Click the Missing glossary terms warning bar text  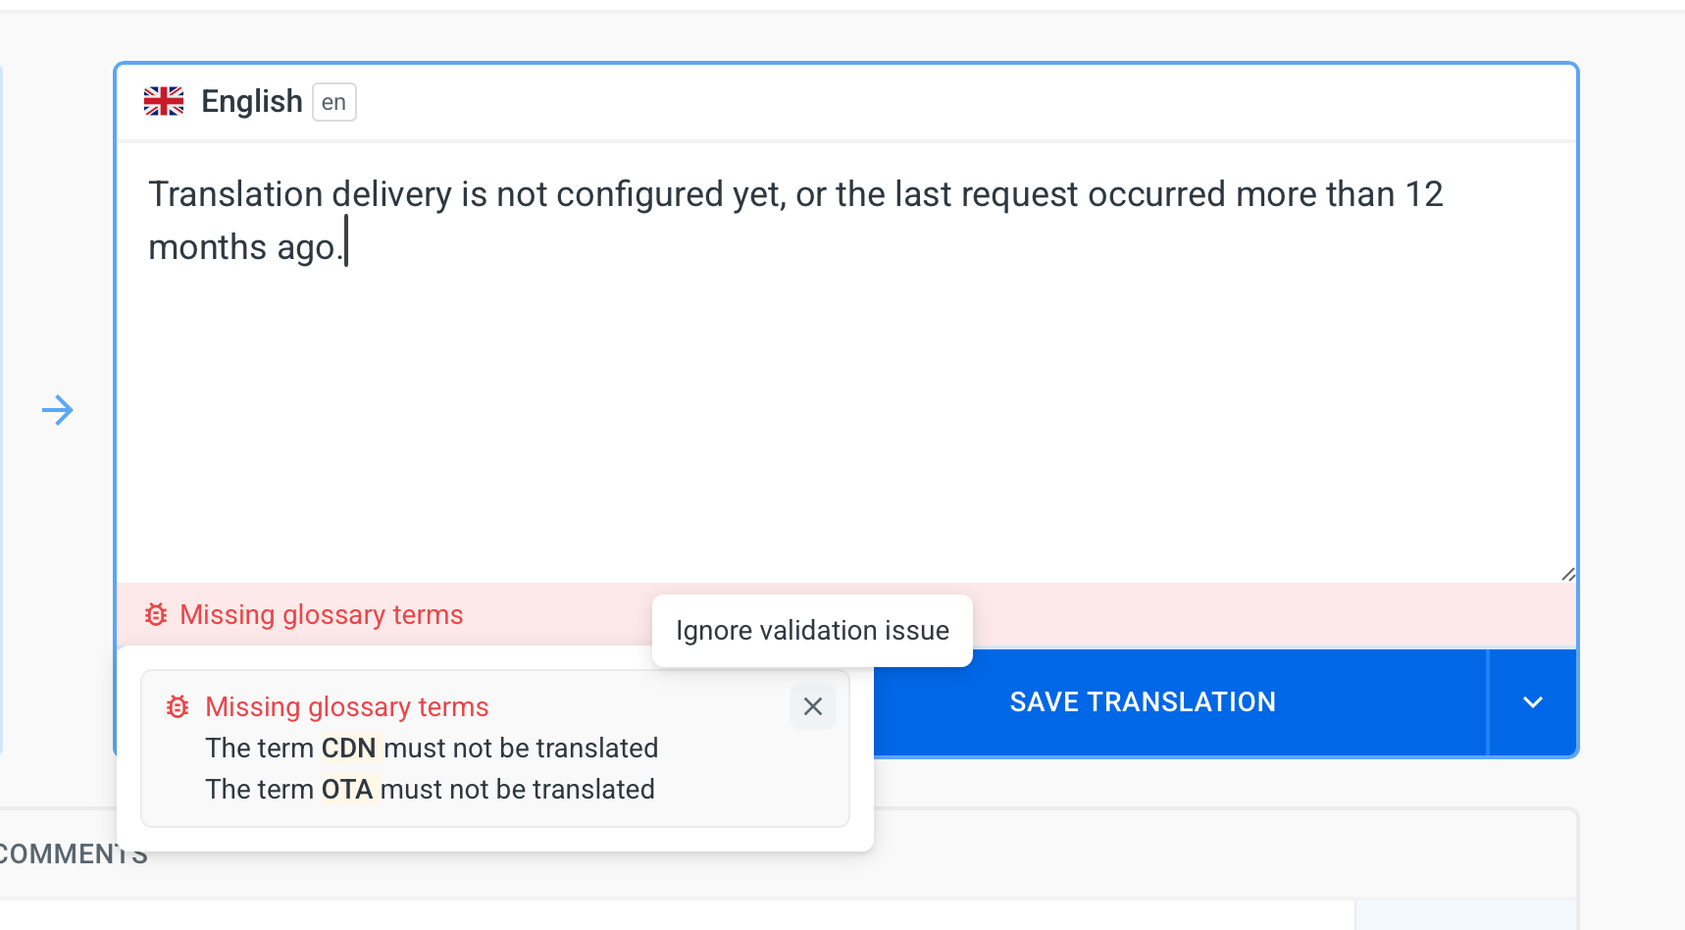coord(322,614)
